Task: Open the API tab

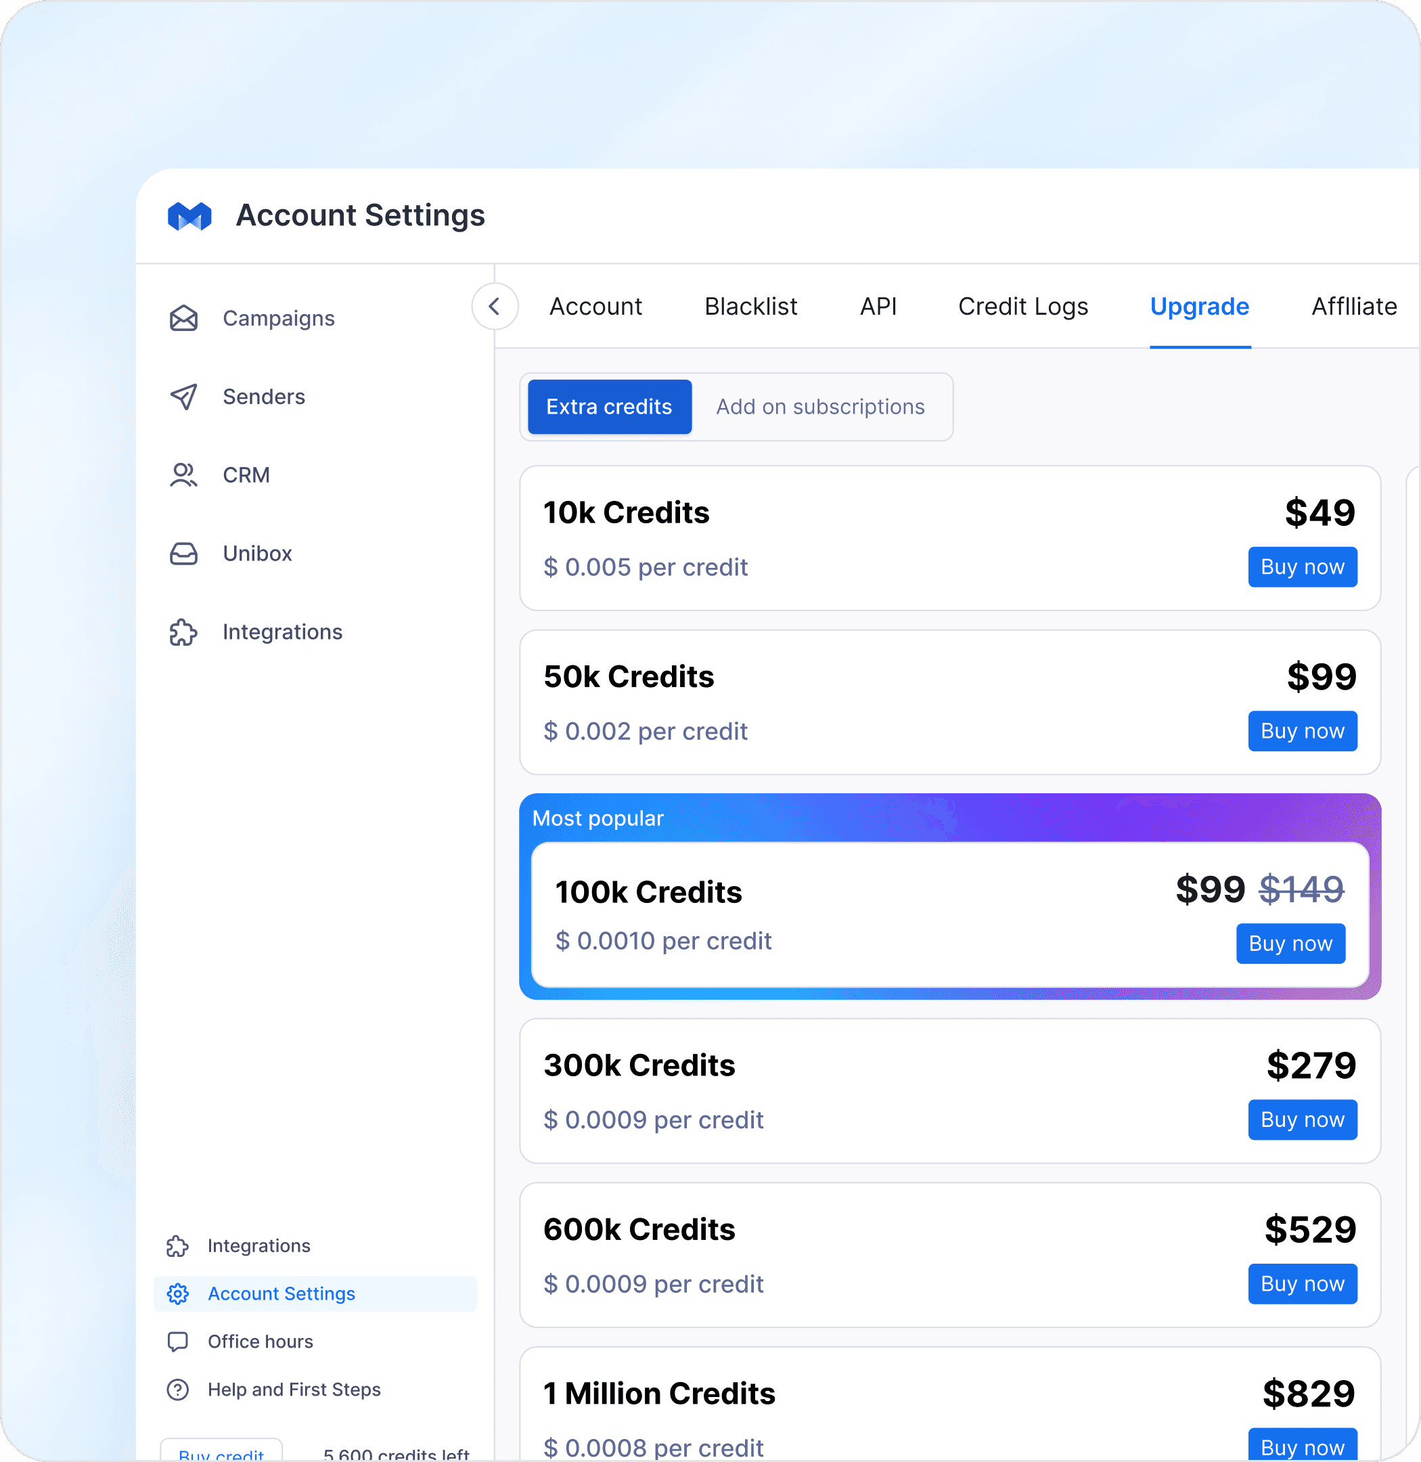Action: pos(878,306)
